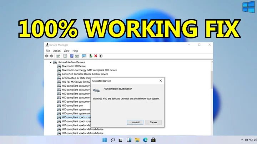257x144 pixels.
Task: Click the Device Manager title bar icon
Action: [x=47, y=45]
